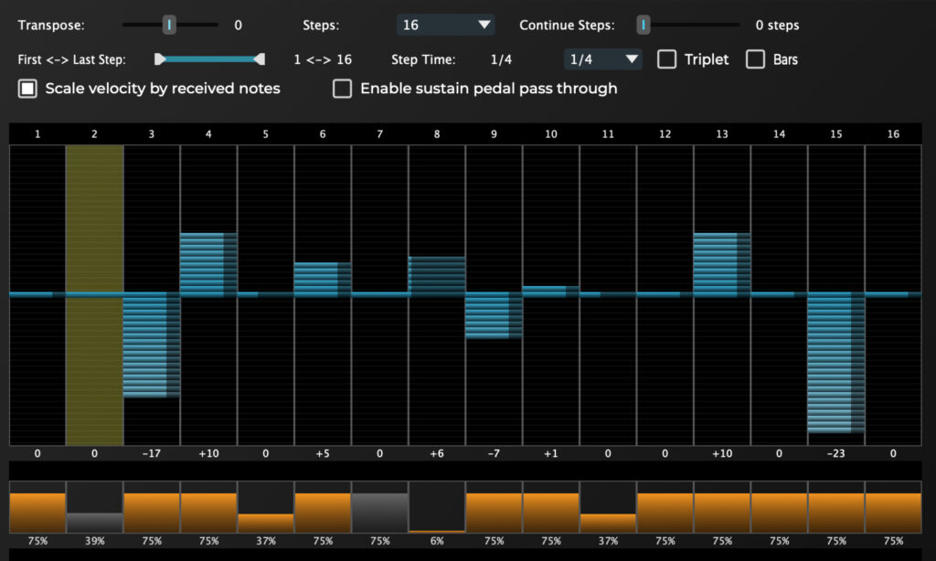Screen dimensions: 936x561
Task: Click step 8 velocity bar at 6%
Action: point(436,528)
